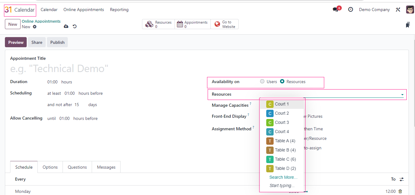
Task: Click the Publish button
Action: 57,42
